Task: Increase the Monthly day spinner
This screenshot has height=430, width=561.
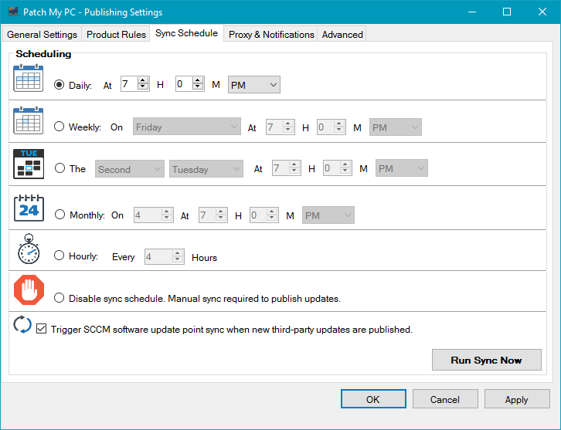Action: point(167,212)
